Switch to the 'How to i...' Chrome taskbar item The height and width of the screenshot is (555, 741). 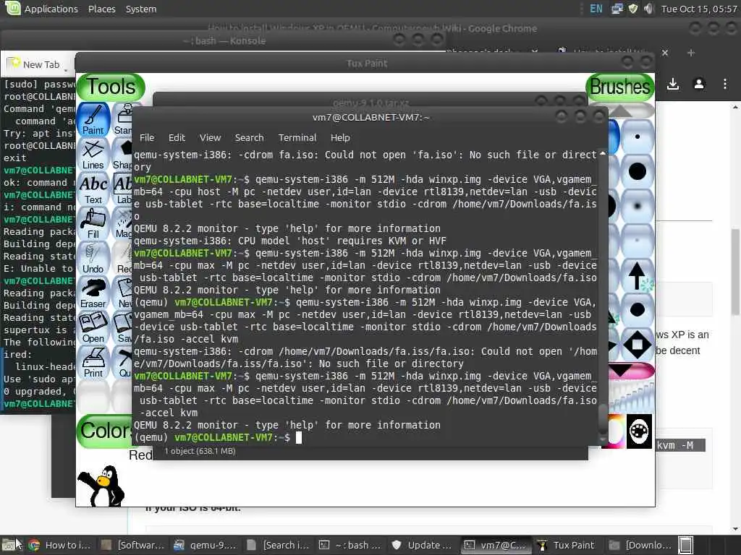[x=59, y=545]
